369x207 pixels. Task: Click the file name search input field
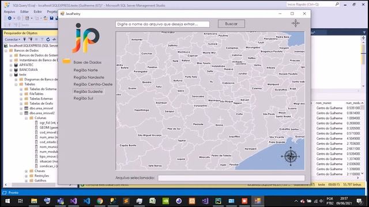(x=163, y=24)
